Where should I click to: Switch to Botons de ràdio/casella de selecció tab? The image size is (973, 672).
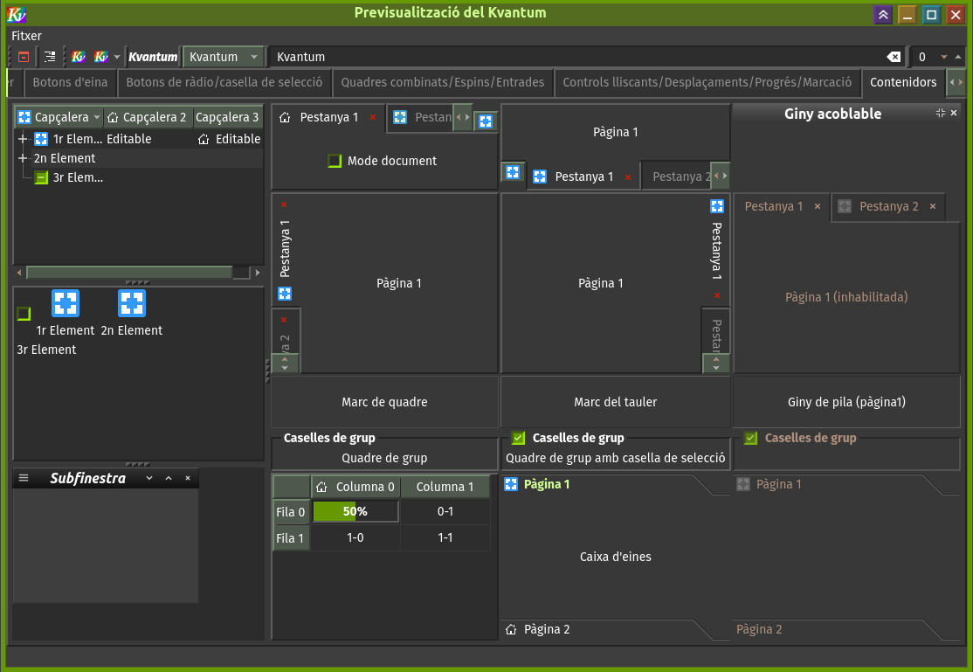(x=224, y=82)
